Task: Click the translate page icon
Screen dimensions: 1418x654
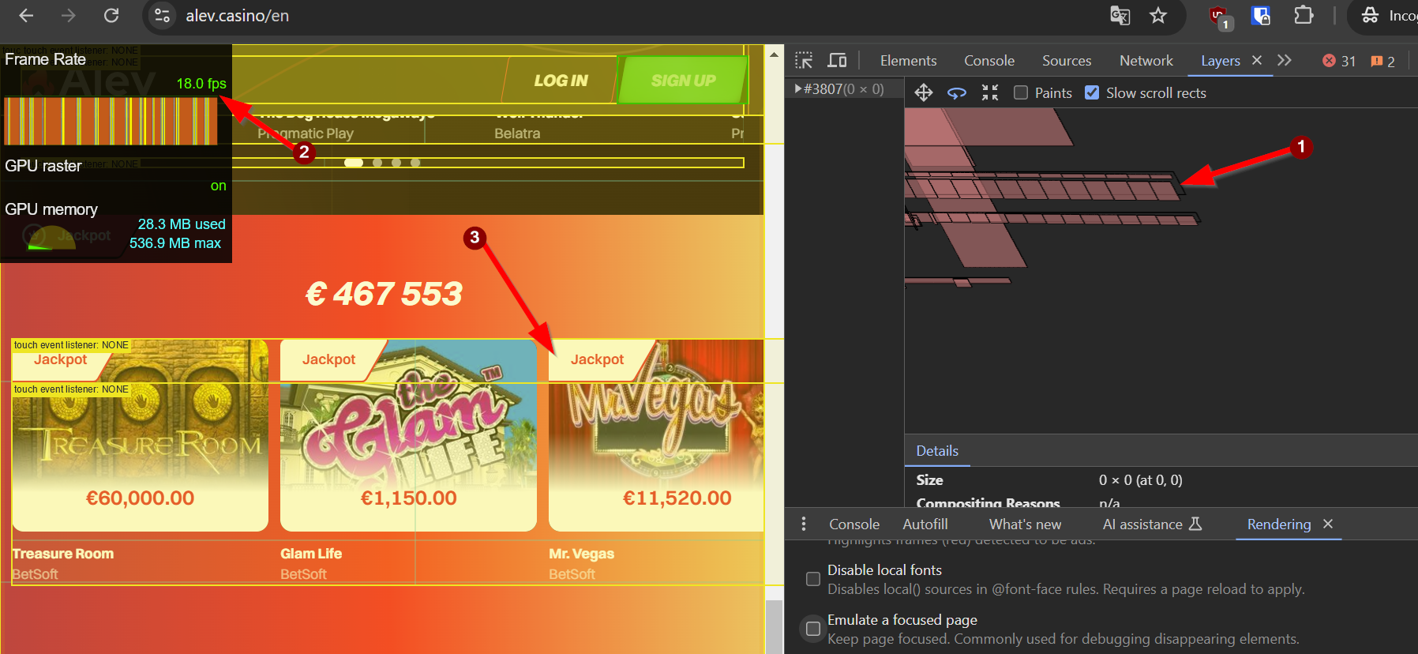Action: point(1120,16)
